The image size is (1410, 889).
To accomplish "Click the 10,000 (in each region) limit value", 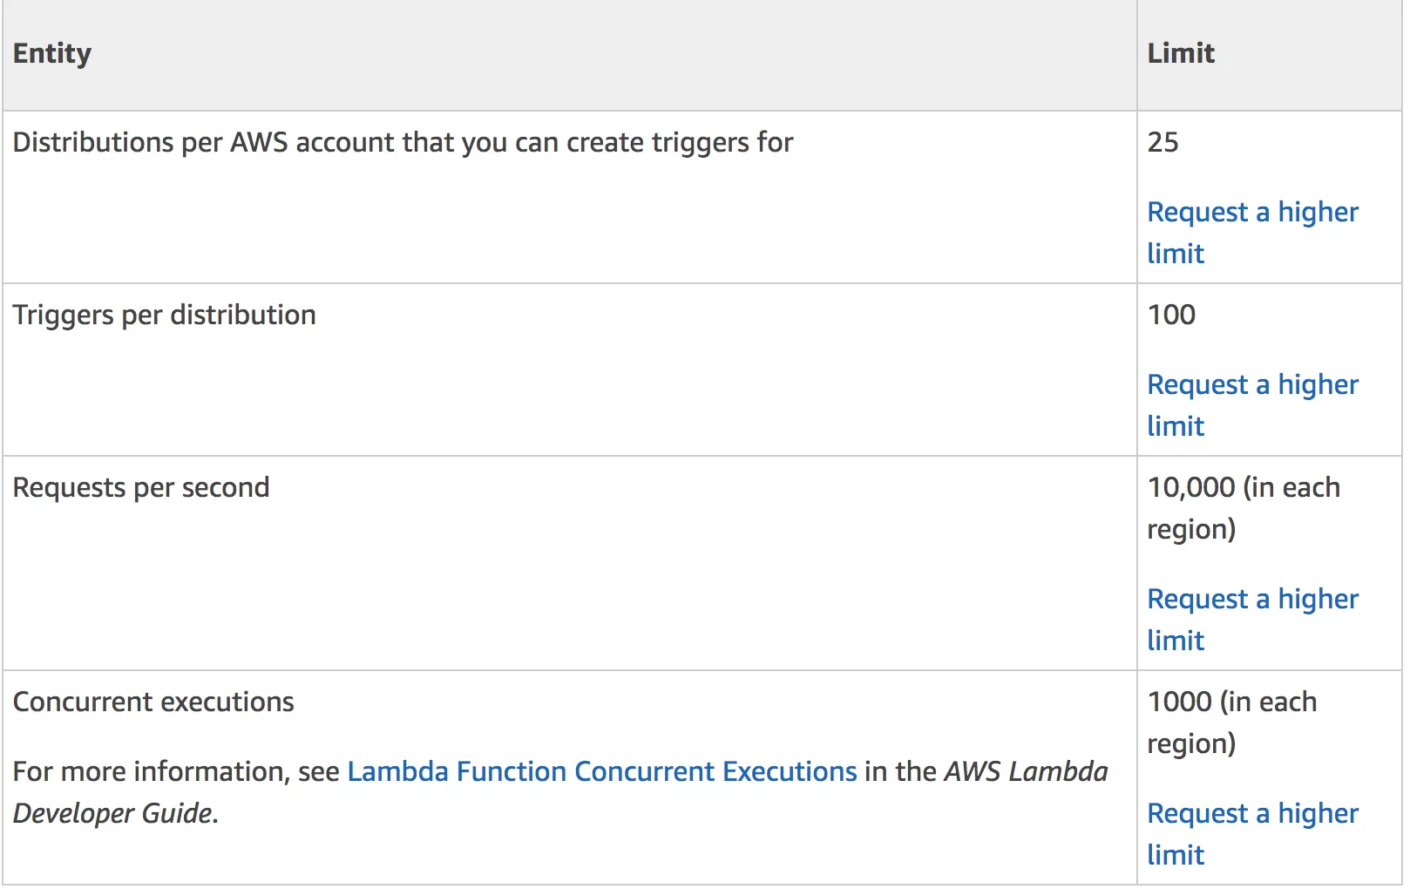I will tap(1243, 488).
